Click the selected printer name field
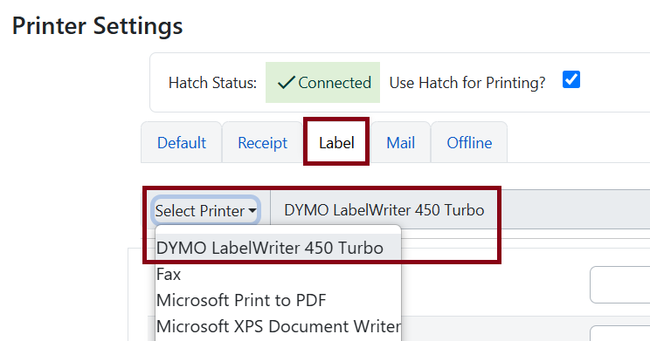Viewport: 650px width, 341px height. point(460,210)
